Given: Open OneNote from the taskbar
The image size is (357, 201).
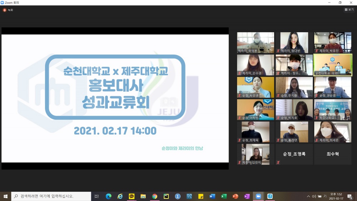Looking at the screenshot, I should (x=247, y=196).
